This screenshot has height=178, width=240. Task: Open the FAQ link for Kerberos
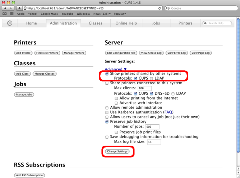[x=169, y=112]
